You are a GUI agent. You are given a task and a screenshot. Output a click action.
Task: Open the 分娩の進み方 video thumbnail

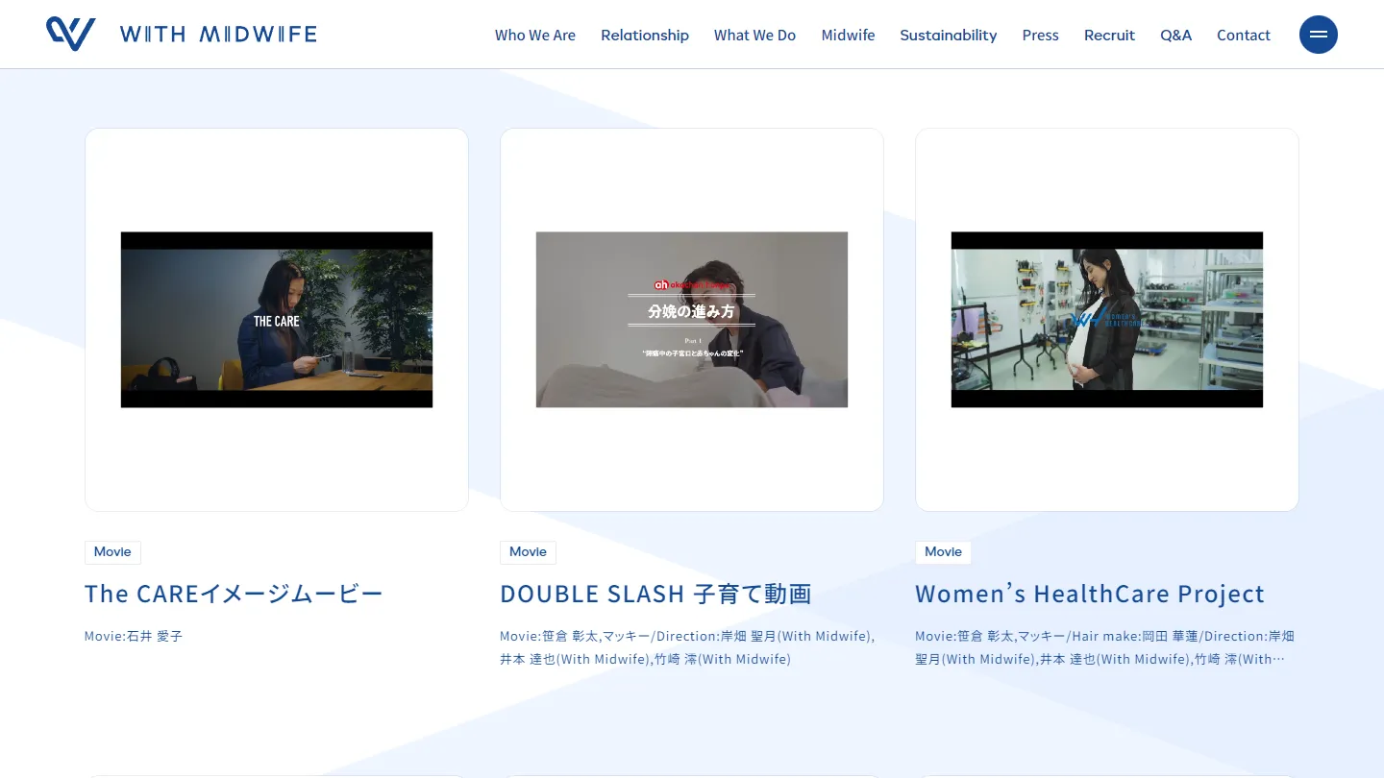point(692,320)
